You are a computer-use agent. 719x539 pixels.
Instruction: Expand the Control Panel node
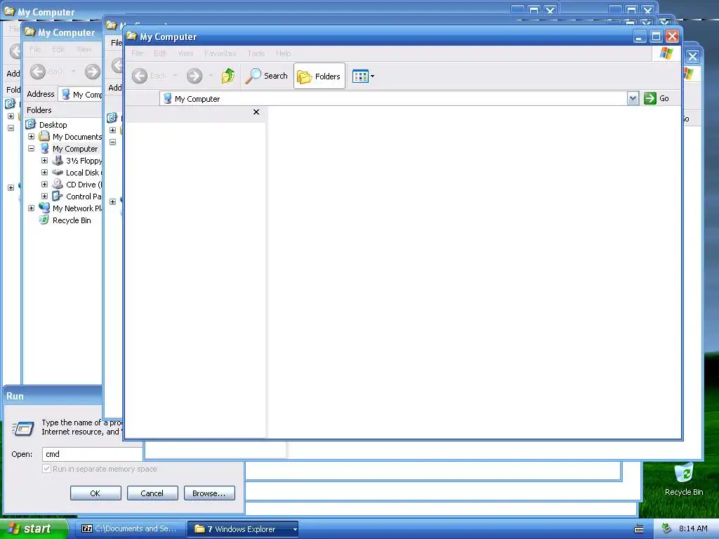[x=44, y=197]
